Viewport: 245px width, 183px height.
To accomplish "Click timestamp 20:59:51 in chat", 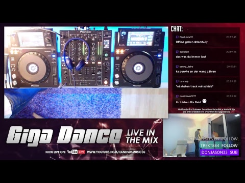I will coord(231,67).
